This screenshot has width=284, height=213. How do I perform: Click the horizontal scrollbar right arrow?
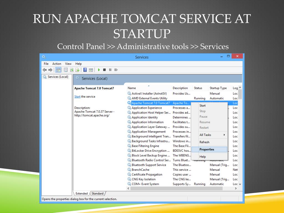coord(236,188)
